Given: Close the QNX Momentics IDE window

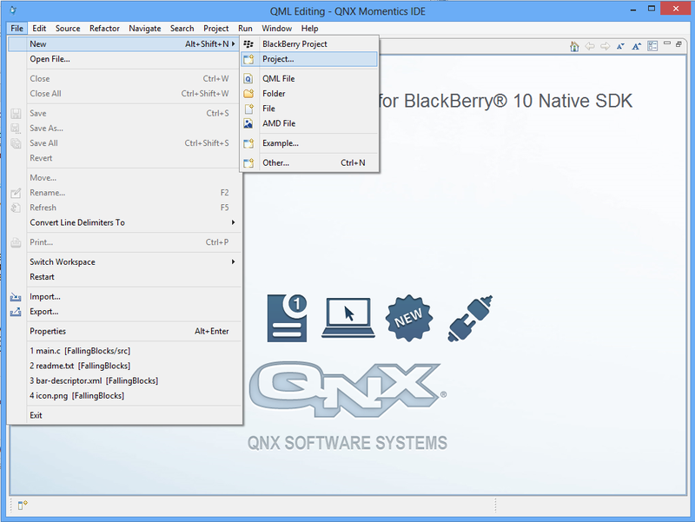Looking at the screenshot, I should point(676,9).
